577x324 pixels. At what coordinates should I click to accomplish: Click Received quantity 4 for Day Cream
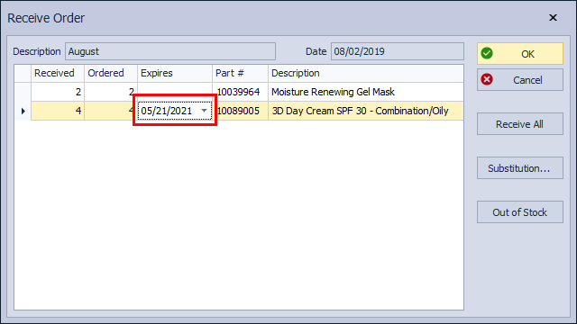pos(58,111)
